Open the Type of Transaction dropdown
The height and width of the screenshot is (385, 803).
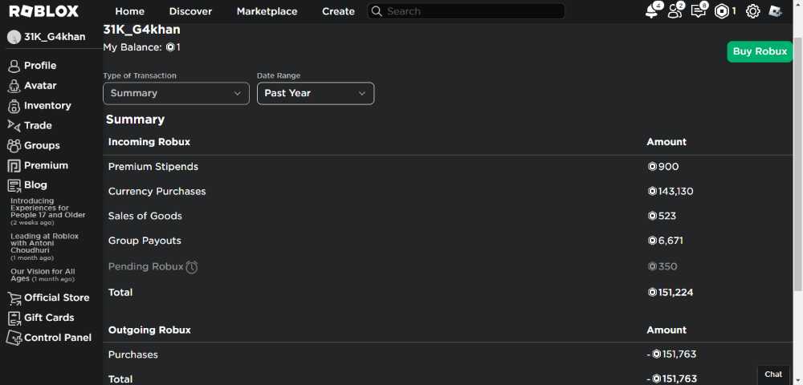pos(176,94)
